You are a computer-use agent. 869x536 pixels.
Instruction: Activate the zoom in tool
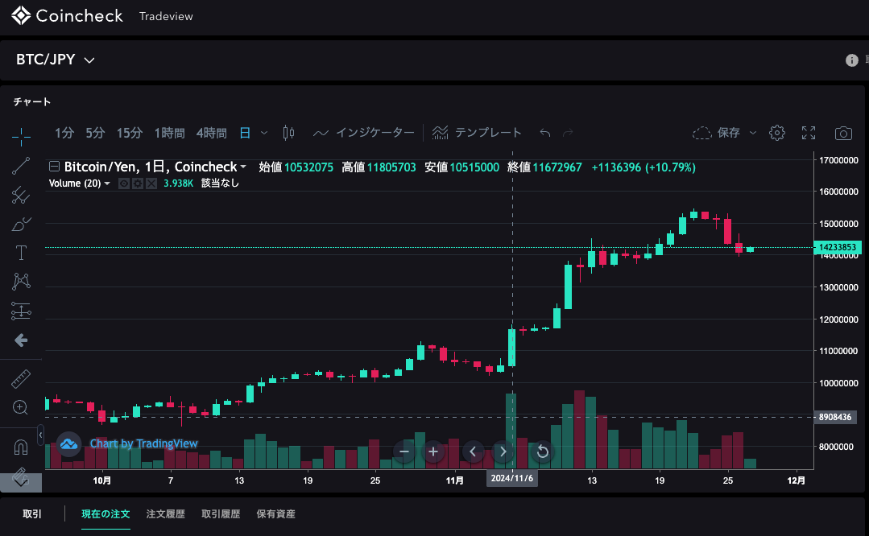21,407
